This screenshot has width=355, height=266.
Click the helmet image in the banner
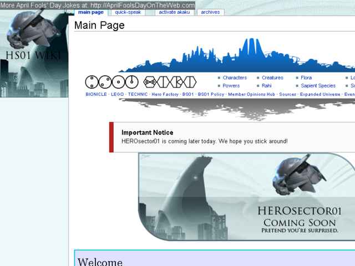pyautogui.click(x=299, y=174)
